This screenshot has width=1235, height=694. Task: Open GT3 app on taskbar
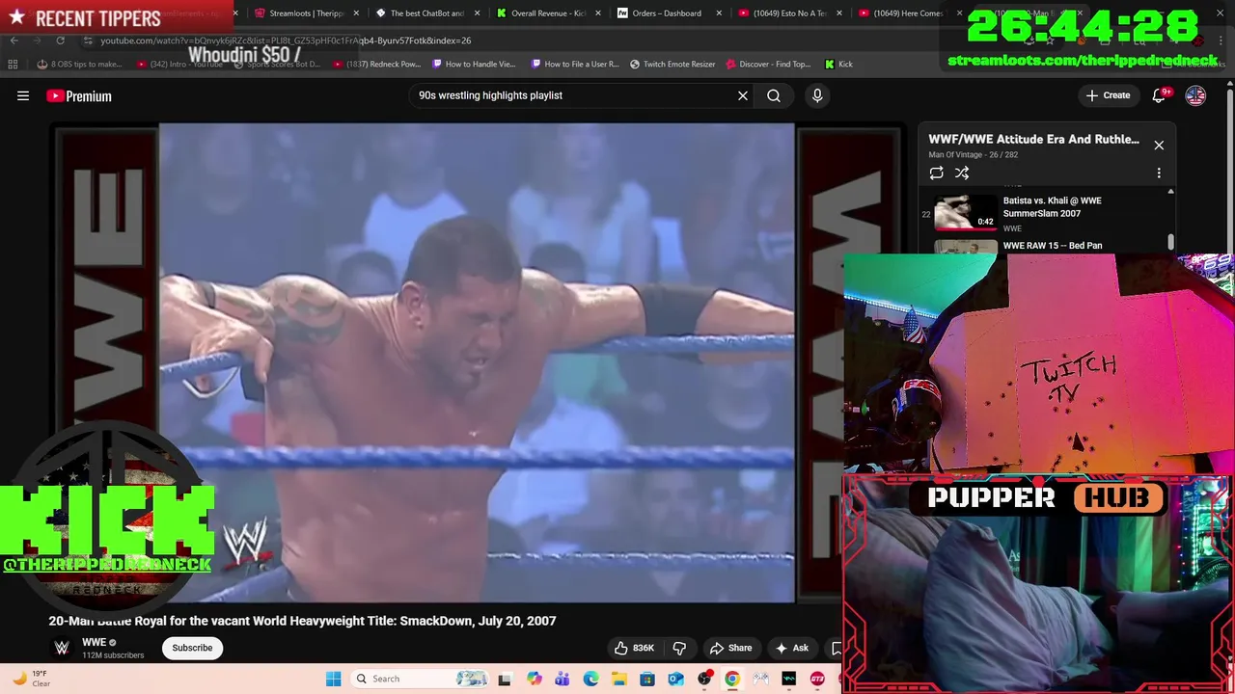[x=817, y=679]
